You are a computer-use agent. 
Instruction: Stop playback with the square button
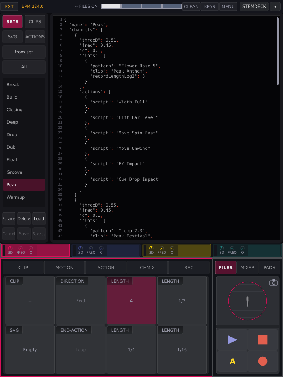[x=262, y=340]
